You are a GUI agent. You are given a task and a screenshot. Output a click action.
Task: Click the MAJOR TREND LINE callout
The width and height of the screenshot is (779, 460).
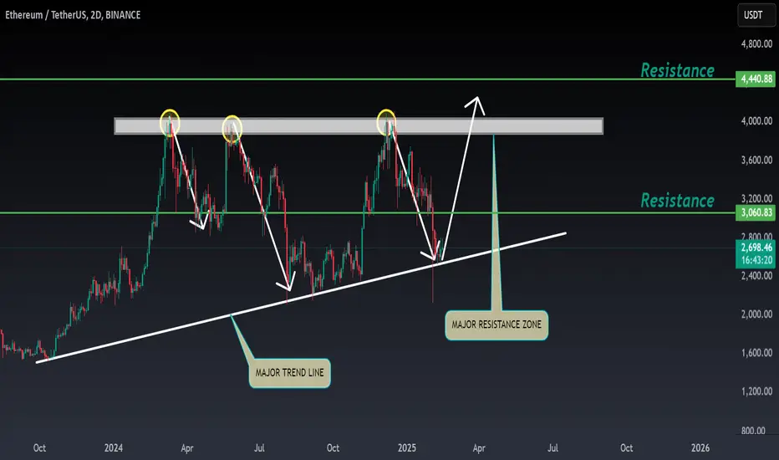pyautogui.click(x=290, y=372)
